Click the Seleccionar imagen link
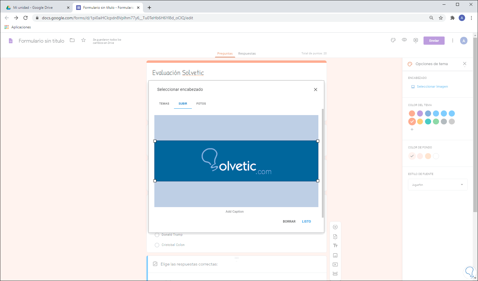This screenshot has height=281, width=478. [432, 86]
